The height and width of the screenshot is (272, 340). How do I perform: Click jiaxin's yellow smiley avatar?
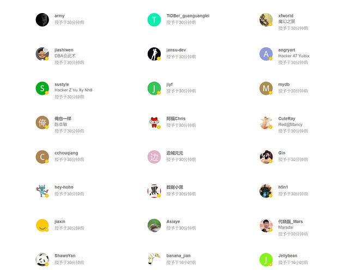pyautogui.click(x=42, y=225)
